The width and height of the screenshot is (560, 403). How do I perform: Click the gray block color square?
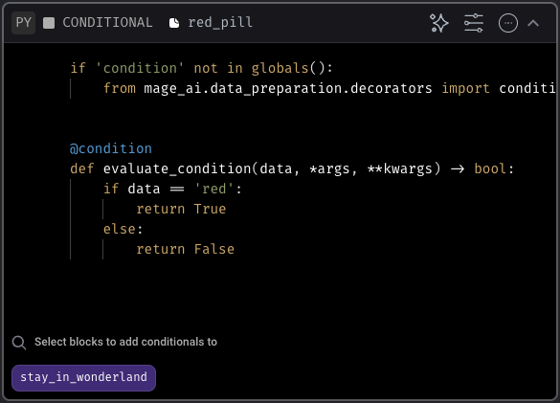tap(49, 23)
